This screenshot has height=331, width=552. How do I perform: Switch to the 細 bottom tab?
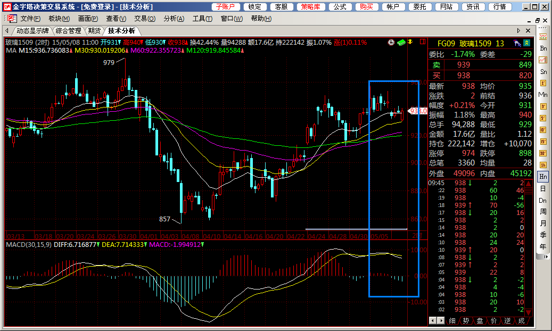pyautogui.click(x=452, y=321)
